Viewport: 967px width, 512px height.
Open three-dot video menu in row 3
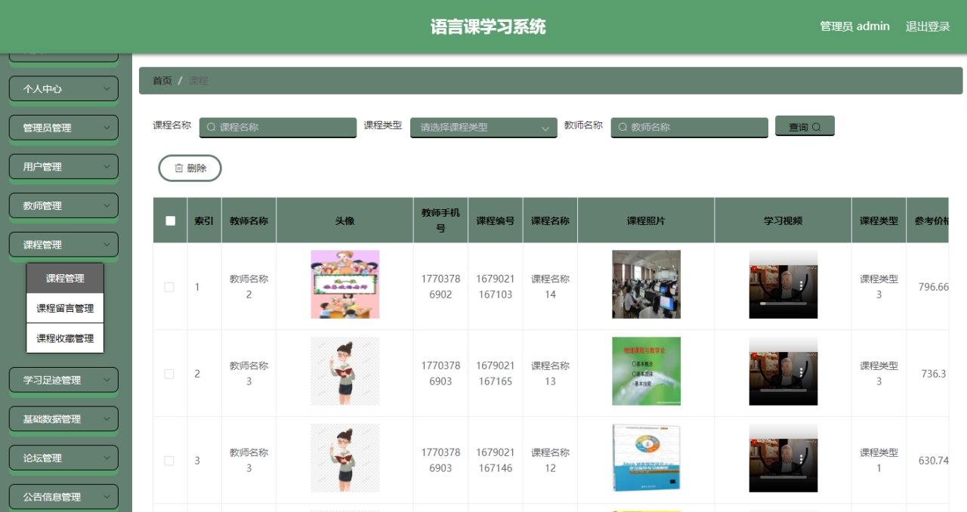(x=802, y=461)
